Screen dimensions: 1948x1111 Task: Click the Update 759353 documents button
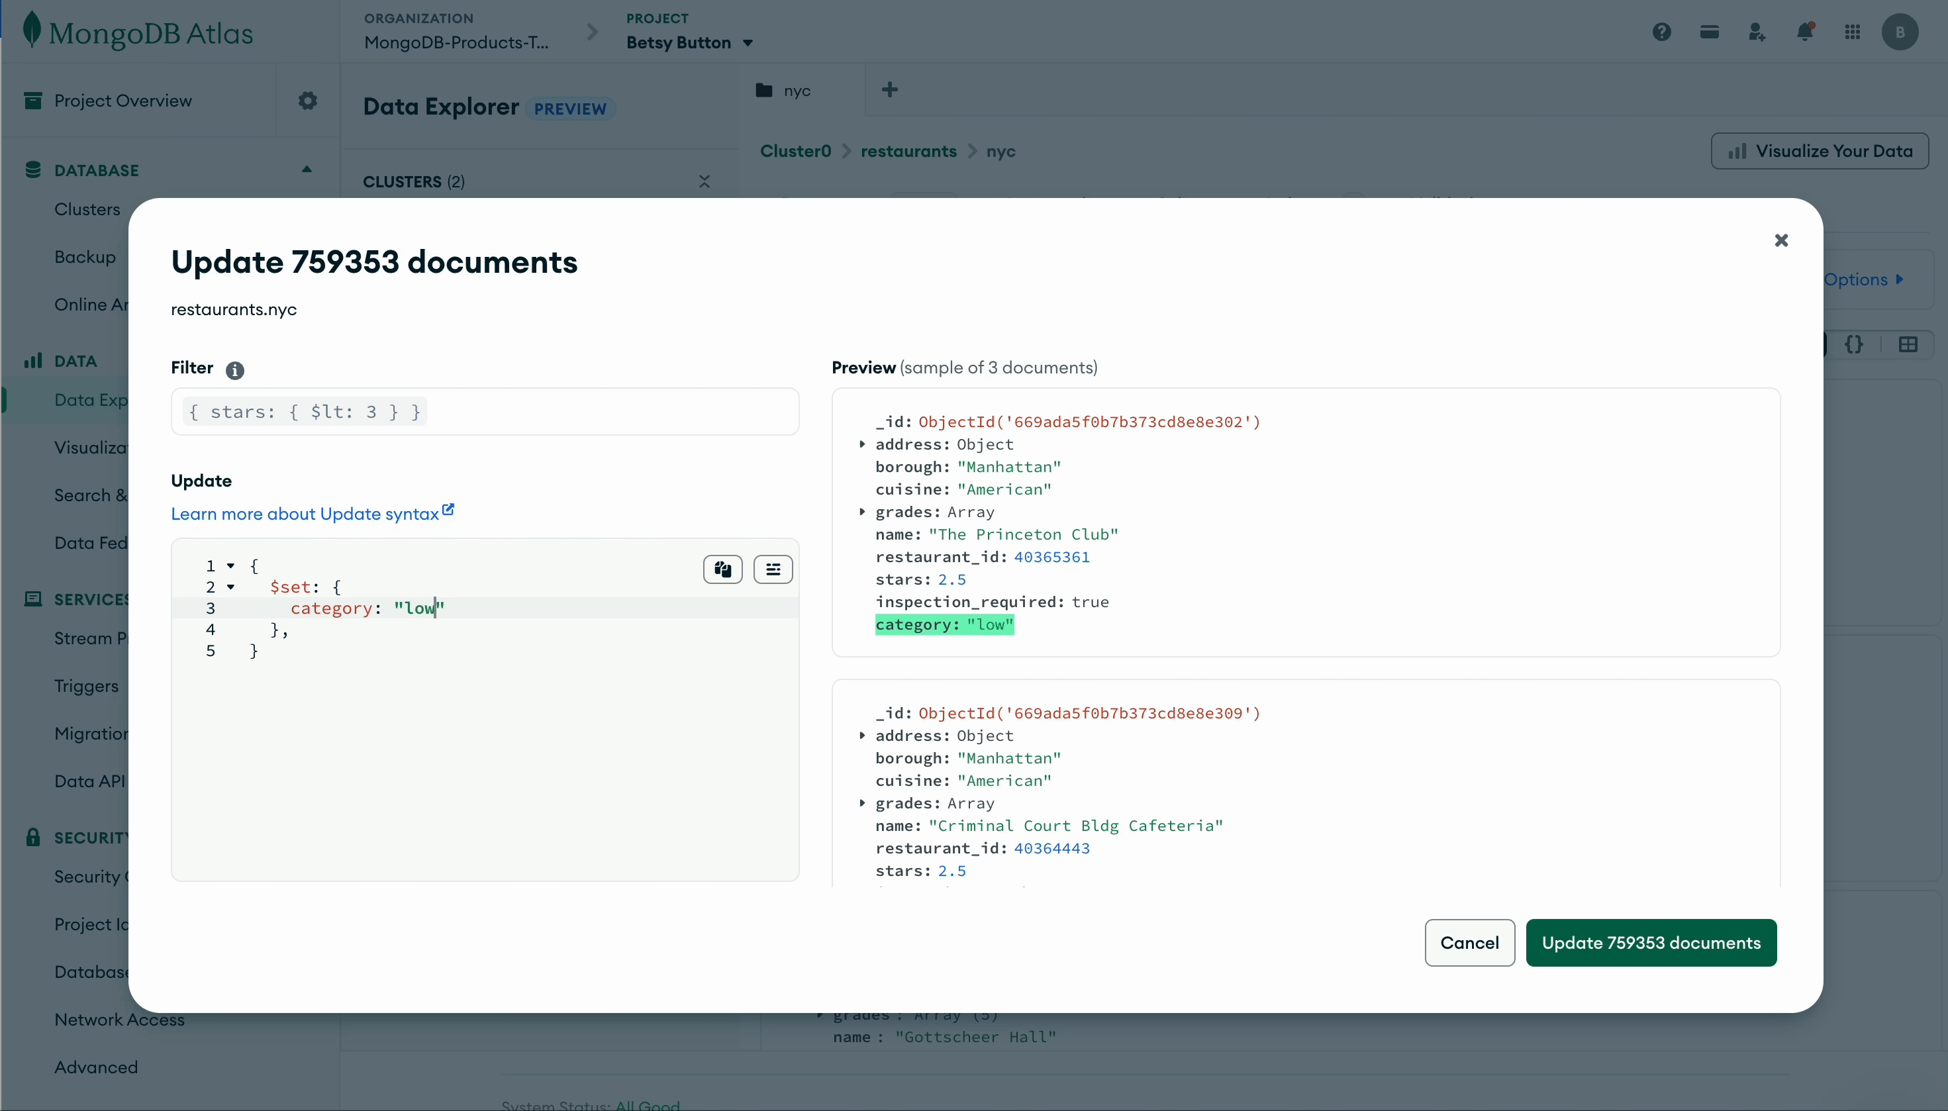coord(1652,942)
